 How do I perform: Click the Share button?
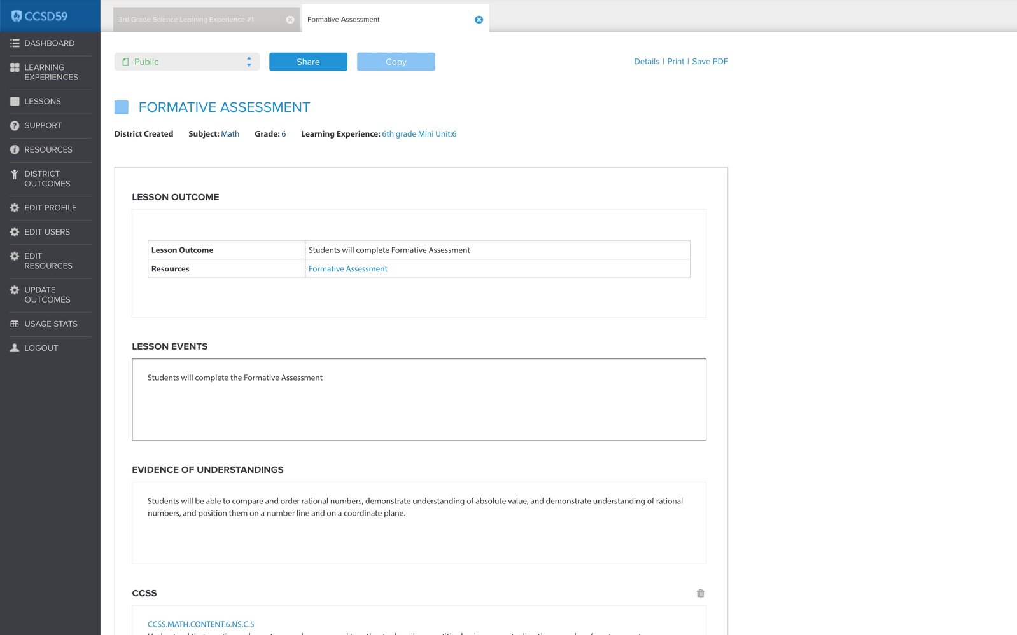point(308,62)
